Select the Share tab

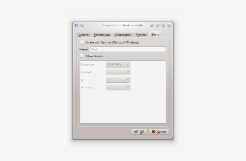click(x=155, y=34)
